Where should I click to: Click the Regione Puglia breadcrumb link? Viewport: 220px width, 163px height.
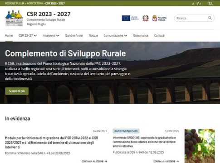coord(15,3)
